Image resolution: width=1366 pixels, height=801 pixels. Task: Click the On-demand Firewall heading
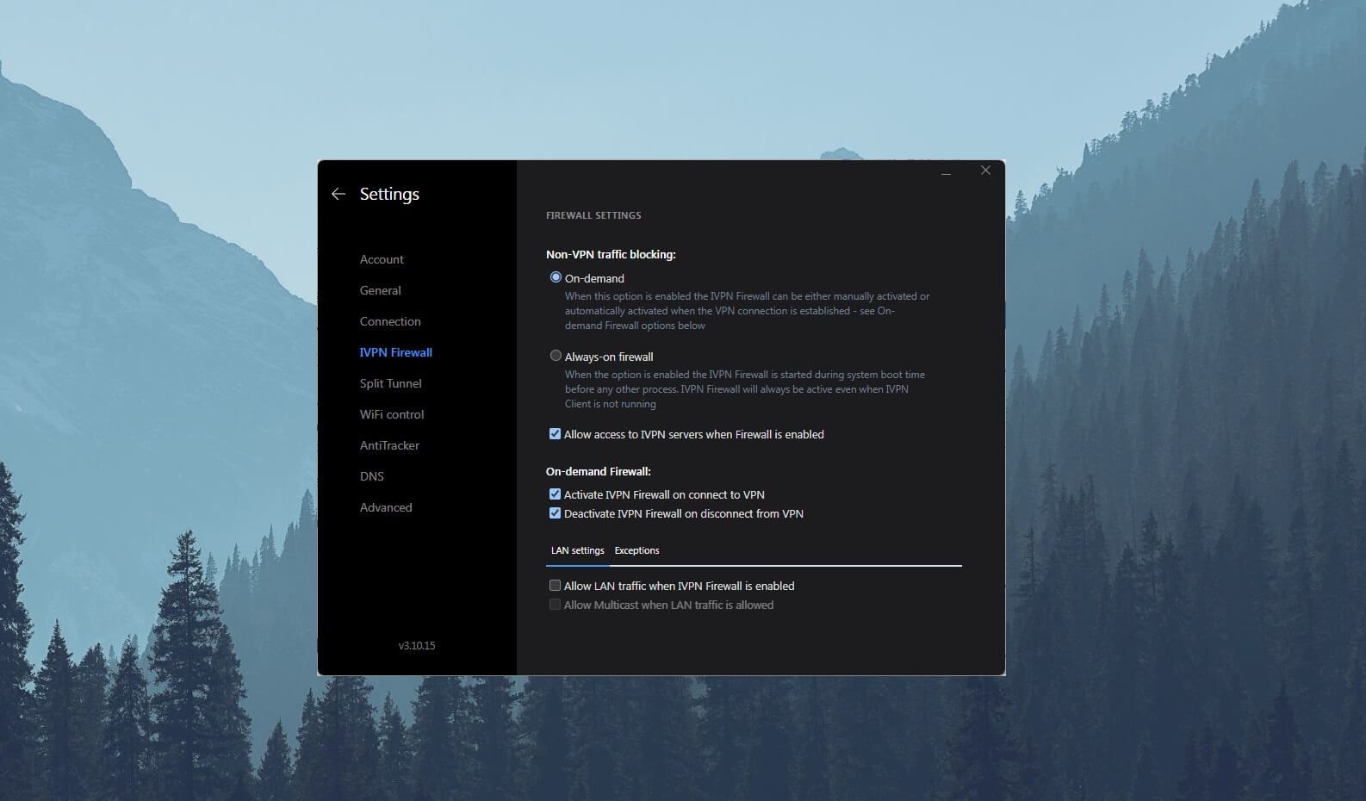(x=599, y=471)
